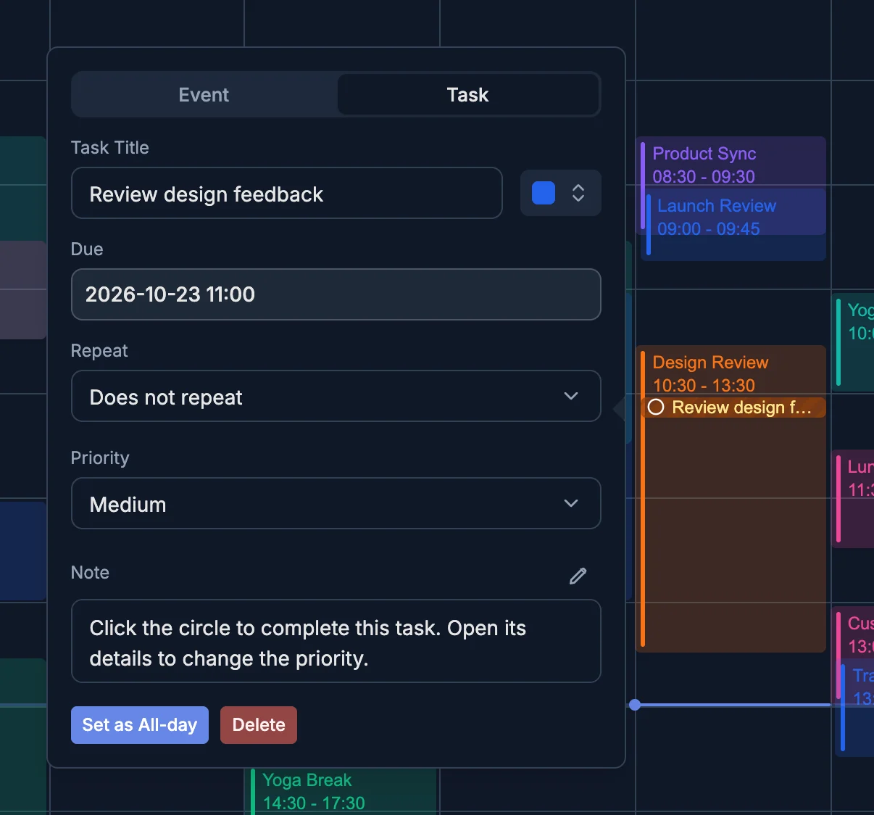Click the pencil icon to edit note
874x815 pixels.
coord(578,576)
